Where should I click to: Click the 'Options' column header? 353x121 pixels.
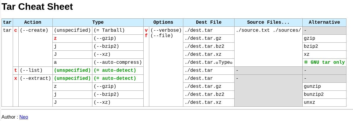pyautogui.click(x=163, y=22)
